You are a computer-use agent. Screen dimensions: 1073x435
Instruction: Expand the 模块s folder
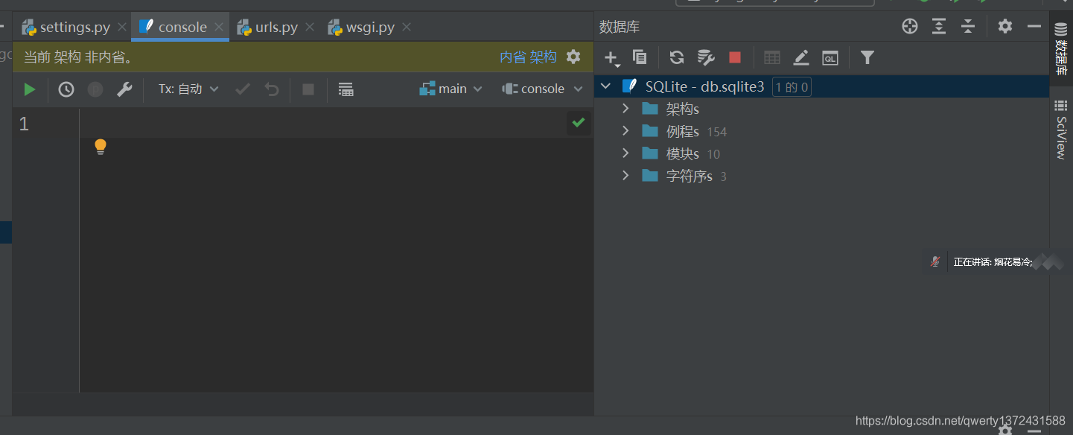[625, 153]
